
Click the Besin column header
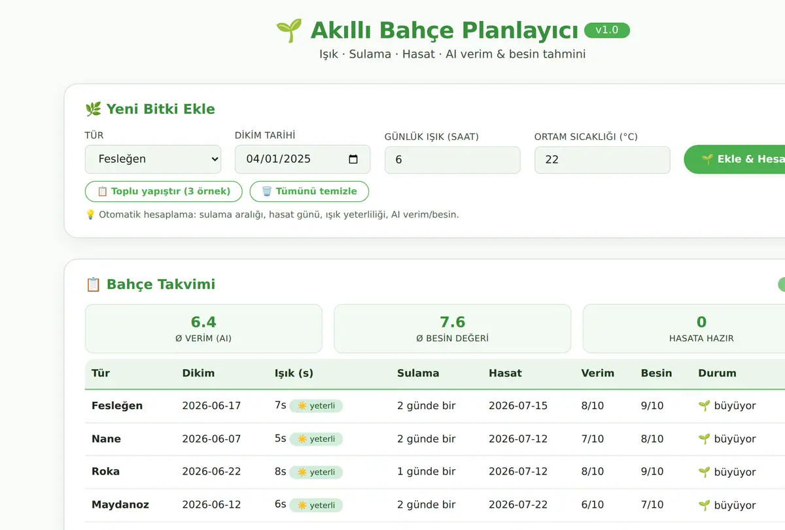[656, 373]
